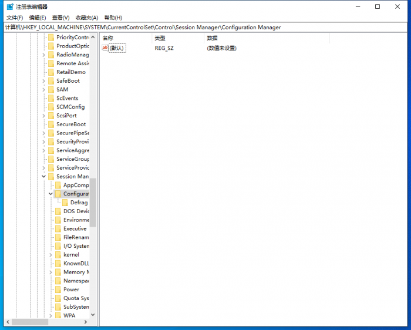Screen dimensions: 411x330
Task: Click the 类型 column header
Action: pos(178,38)
